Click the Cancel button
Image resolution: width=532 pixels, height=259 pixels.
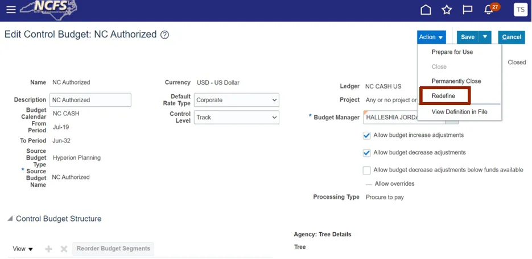click(x=512, y=37)
